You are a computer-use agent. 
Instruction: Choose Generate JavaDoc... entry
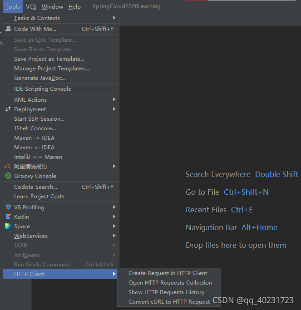click(61, 78)
